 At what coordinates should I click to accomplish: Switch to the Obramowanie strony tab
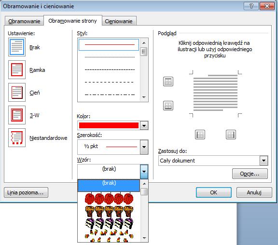(x=73, y=21)
